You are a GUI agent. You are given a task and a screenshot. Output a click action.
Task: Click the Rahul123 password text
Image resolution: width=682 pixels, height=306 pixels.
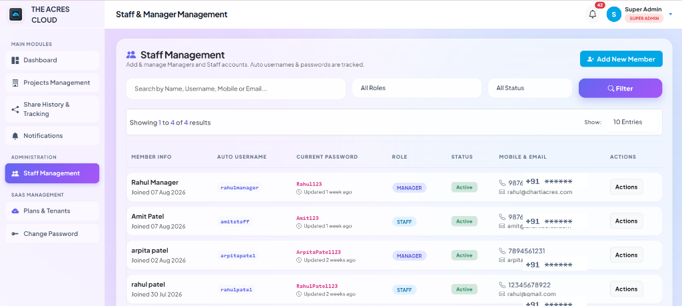[x=309, y=184]
